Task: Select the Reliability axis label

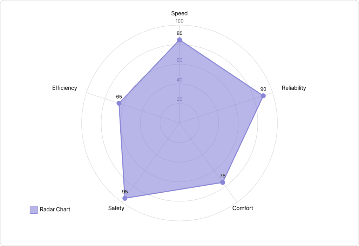Action: [x=294, y=88]
